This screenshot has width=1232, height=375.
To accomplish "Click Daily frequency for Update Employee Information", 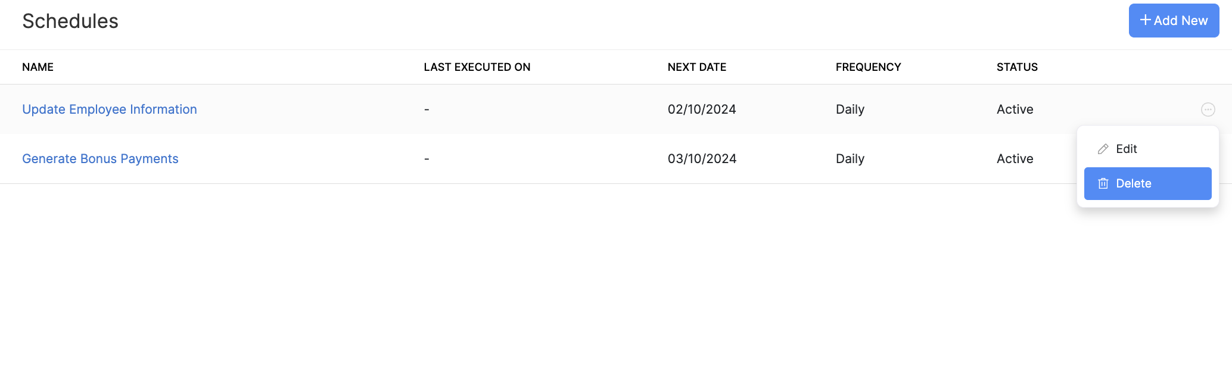I will [850, 110].
